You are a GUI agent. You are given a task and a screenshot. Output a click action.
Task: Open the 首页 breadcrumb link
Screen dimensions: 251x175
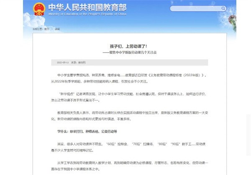[46, 29]
